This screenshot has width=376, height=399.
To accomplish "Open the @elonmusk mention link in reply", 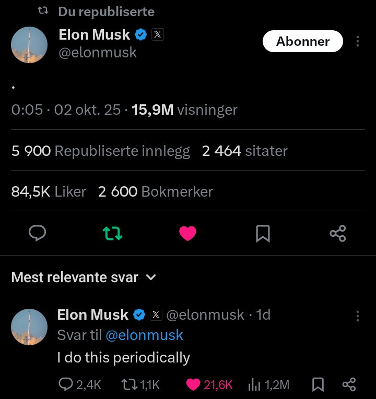I will pyautogui.click(x=144, y=335).
